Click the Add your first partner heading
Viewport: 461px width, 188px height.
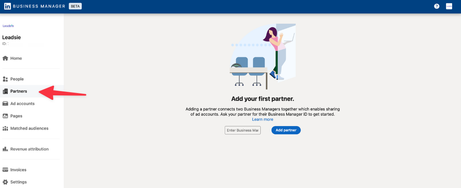pos(263,98)
